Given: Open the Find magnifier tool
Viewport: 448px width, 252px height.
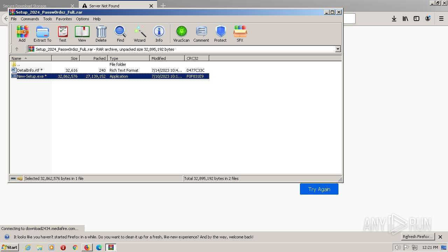Looking at the screenshot, I should click(120, 34).
